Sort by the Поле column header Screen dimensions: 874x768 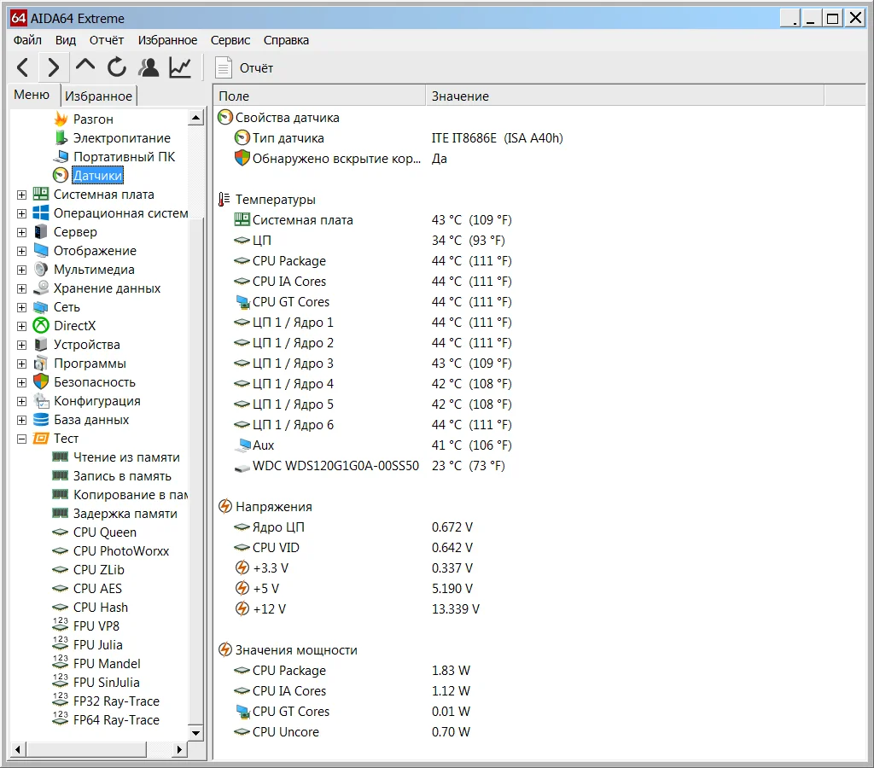coord(319,96)
